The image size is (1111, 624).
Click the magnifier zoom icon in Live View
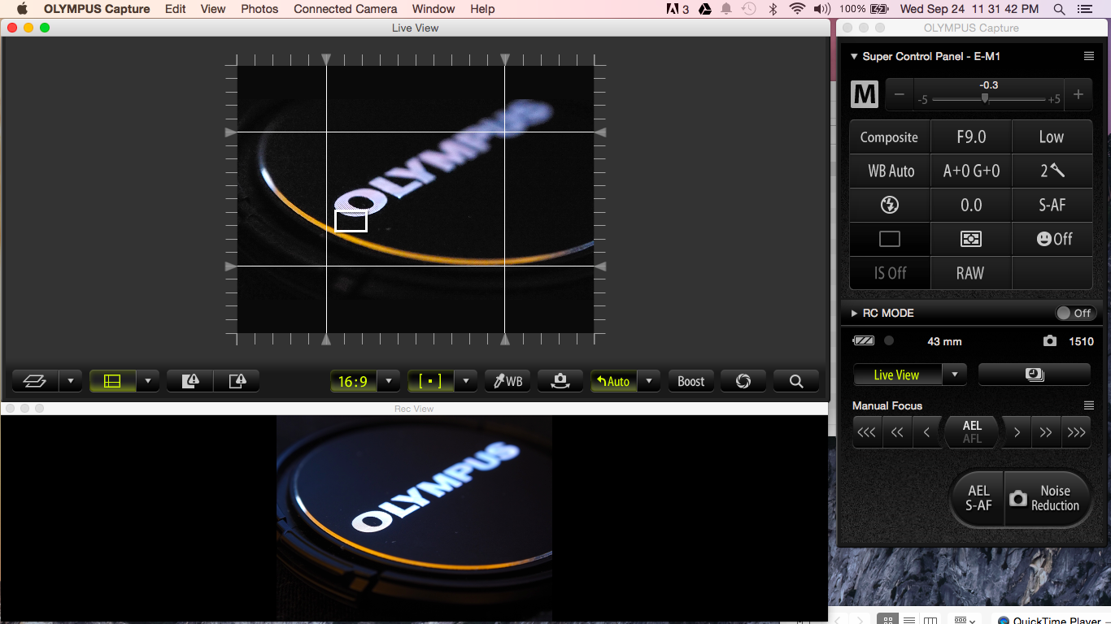pos(796,381)
